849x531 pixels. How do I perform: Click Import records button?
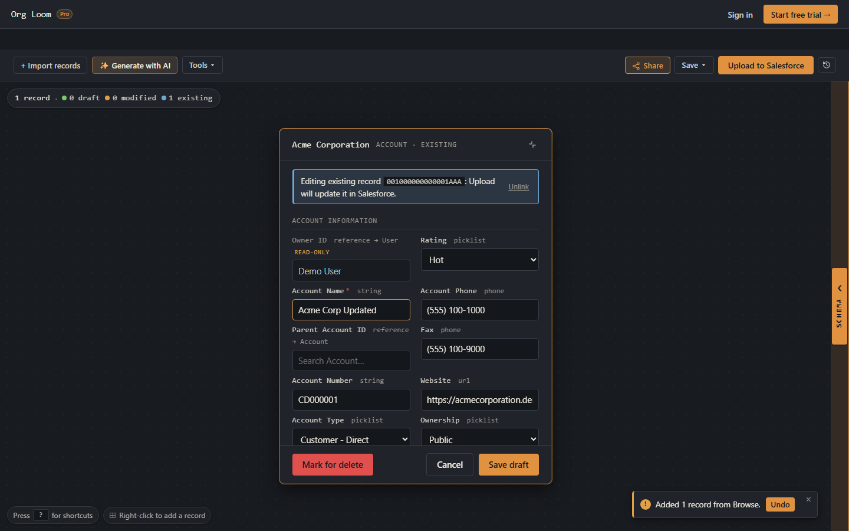coord(51,65)
